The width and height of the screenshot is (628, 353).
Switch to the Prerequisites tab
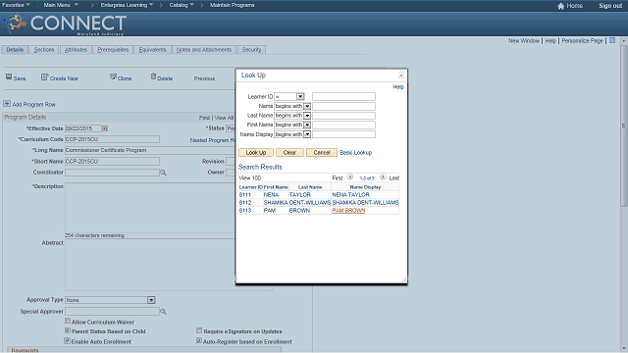tap(113, 50)
